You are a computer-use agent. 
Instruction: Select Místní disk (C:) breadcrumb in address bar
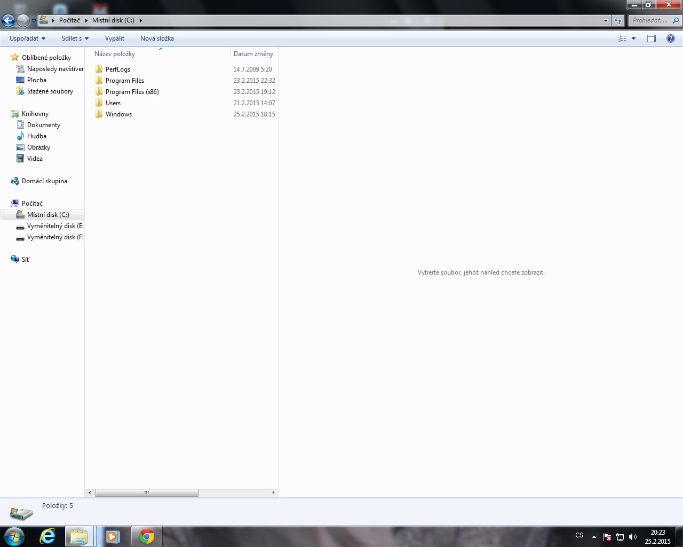(113, 20)
